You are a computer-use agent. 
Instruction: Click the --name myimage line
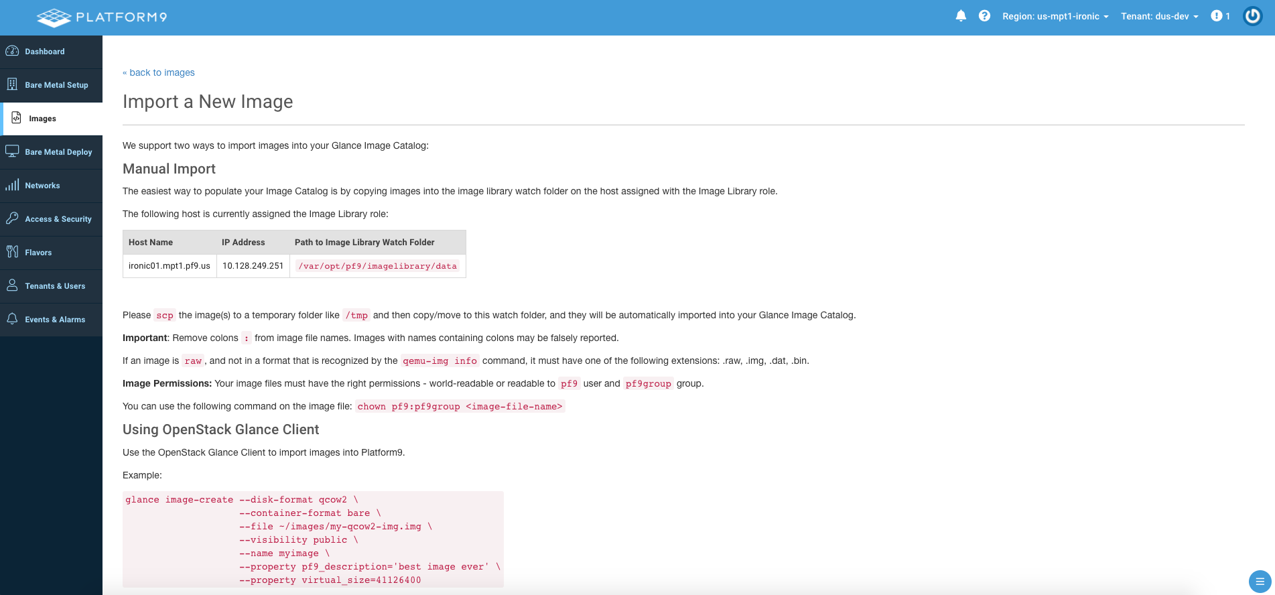tap(285, 553)
